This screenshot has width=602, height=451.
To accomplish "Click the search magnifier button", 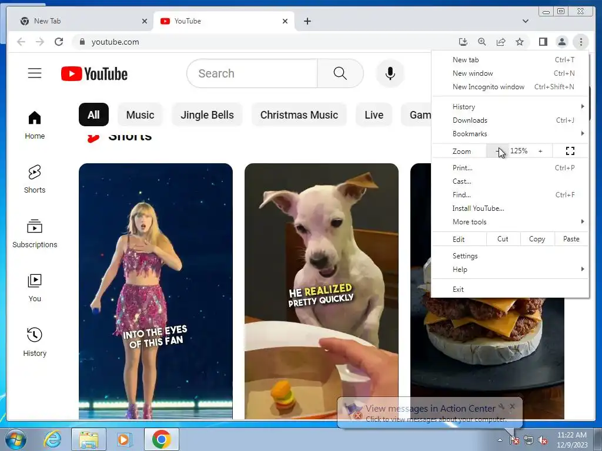I will pyautogui.click(x=340, y=73).
